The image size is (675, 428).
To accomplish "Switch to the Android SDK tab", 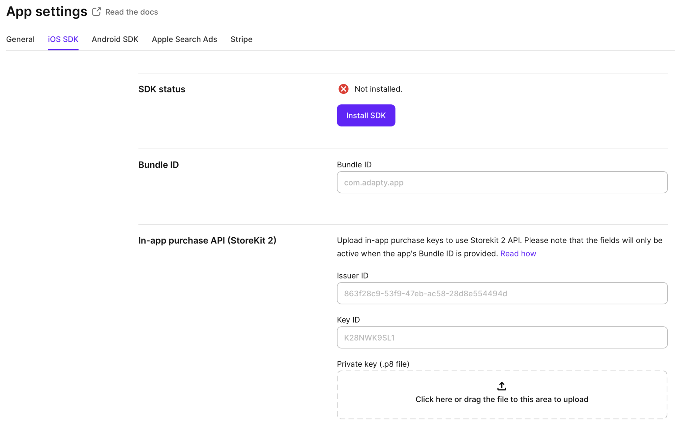I will [115, 39].
